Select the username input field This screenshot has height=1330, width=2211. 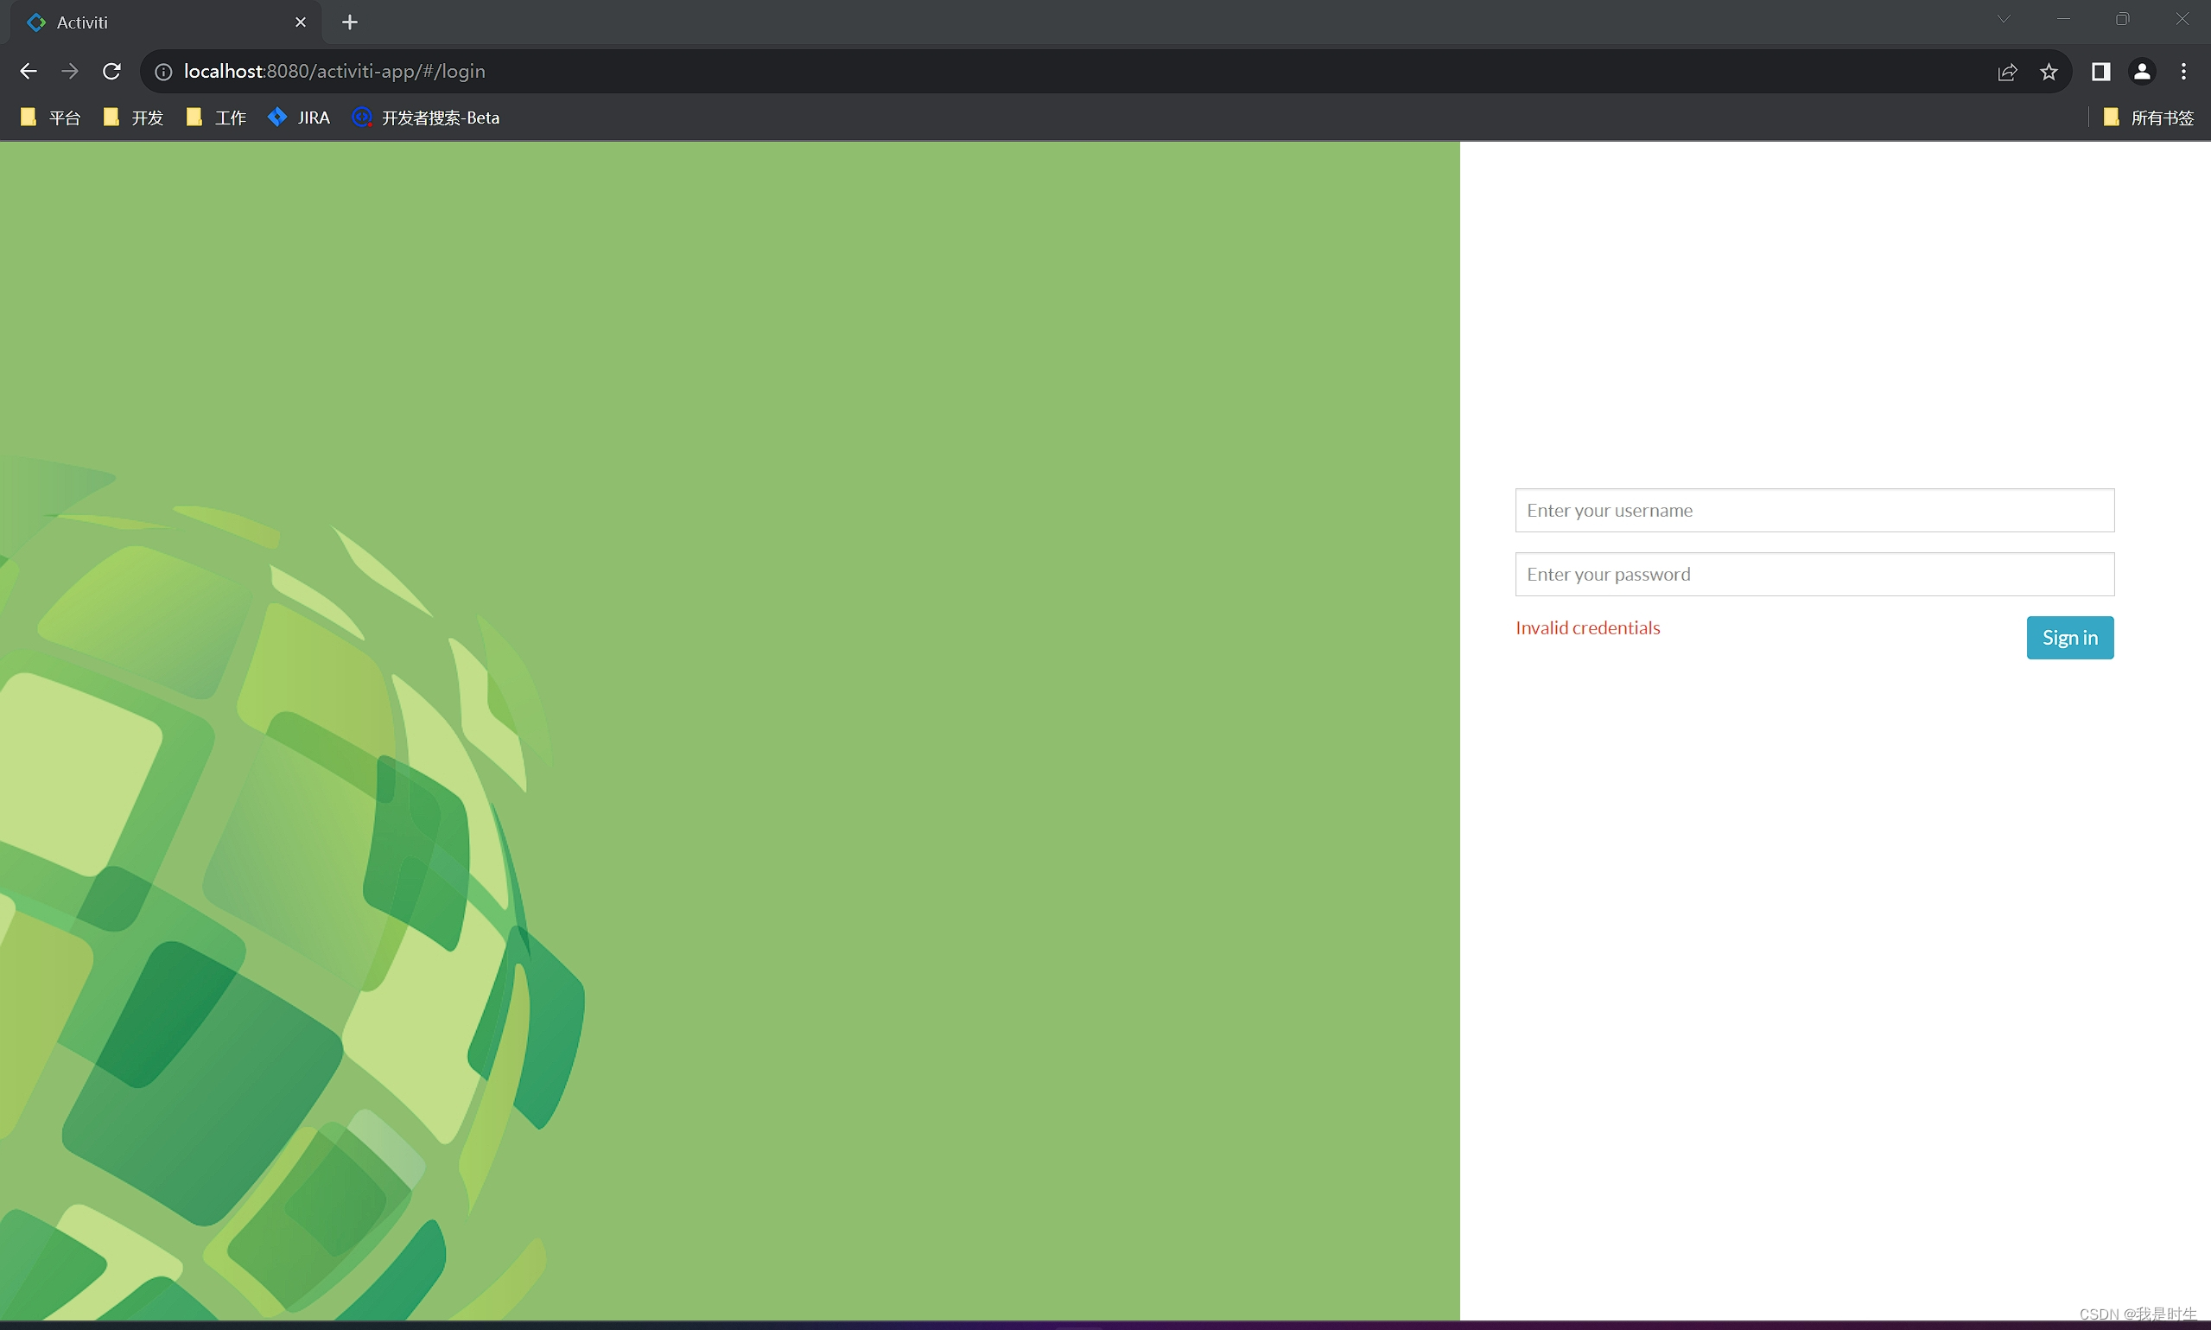(x=1813, y=510)
